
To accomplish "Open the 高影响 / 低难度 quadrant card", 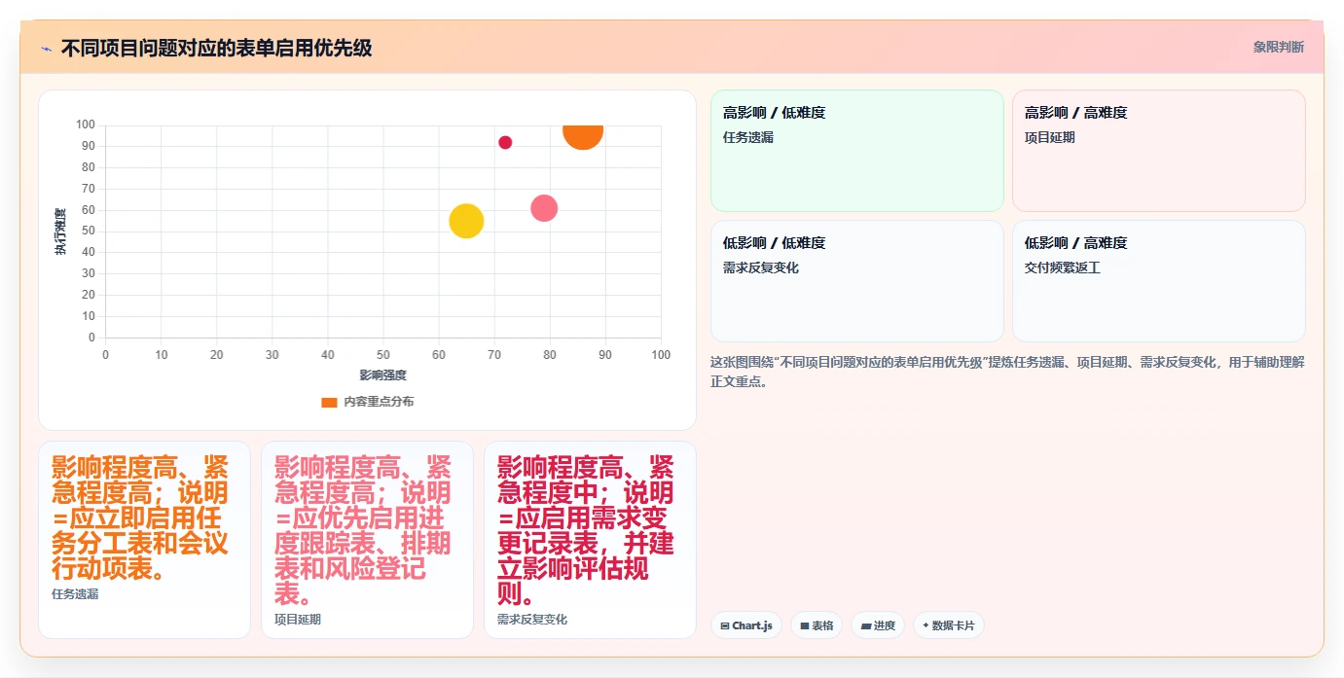I will pyautogui.click(x=856, y=151).
